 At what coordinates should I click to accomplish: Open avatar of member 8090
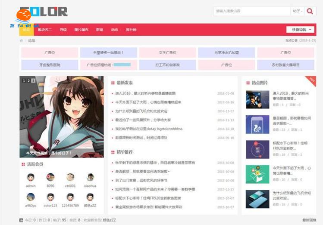coord(50,177)
